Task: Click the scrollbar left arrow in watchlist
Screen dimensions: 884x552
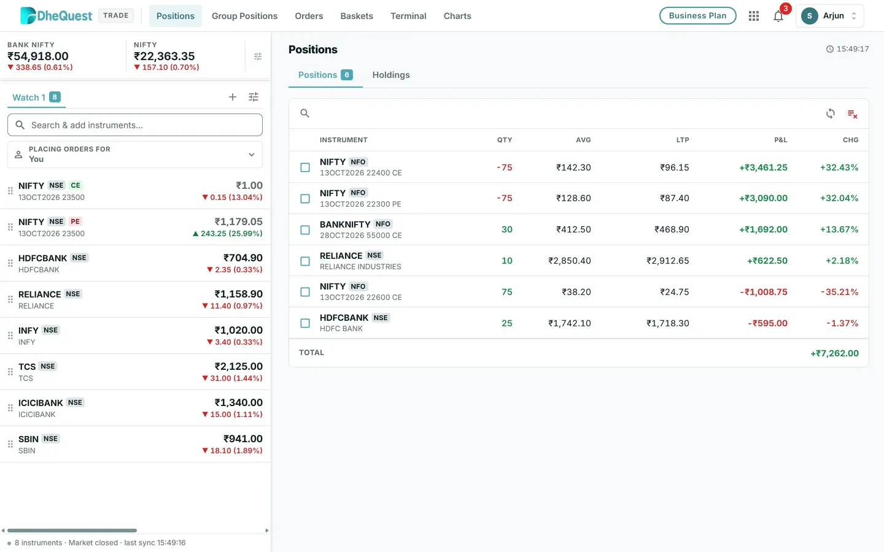Action: click(3, 531)
